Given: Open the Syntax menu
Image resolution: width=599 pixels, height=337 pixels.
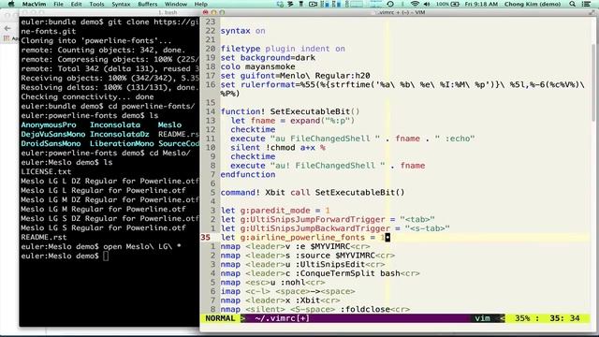Looking at the screenshot, I should (121, 4).
